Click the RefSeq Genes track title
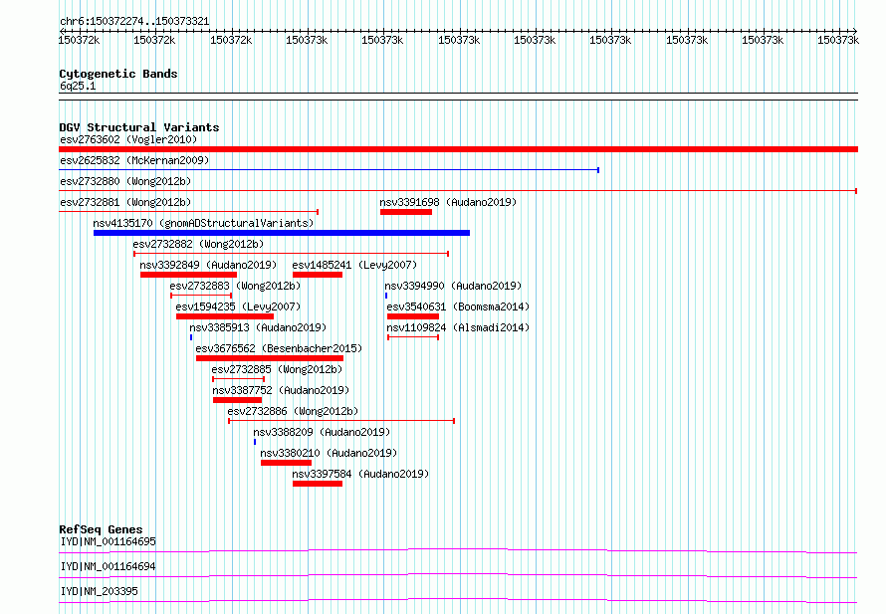The width and height of the screenshot is (886, 614). (x=101, y=529)
